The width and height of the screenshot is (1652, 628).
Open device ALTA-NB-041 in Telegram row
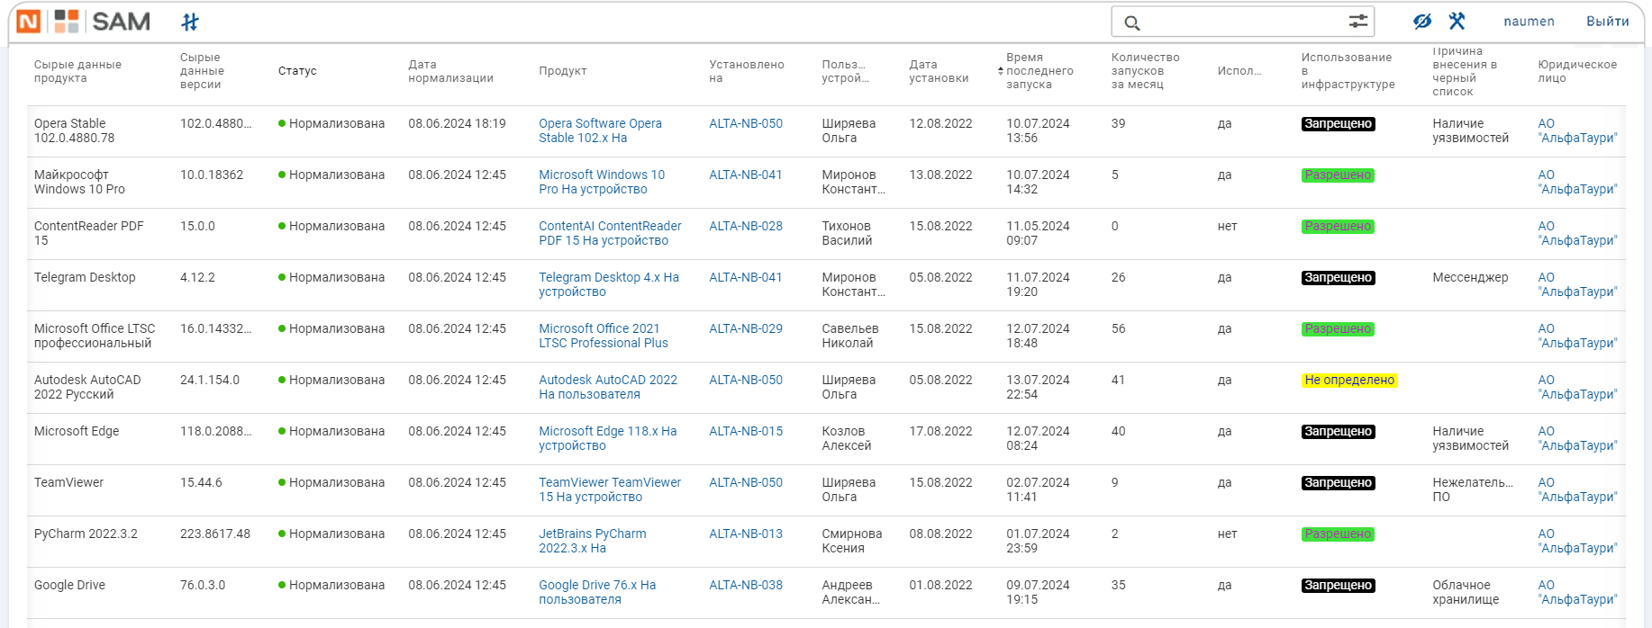click(x=746, y=277)
